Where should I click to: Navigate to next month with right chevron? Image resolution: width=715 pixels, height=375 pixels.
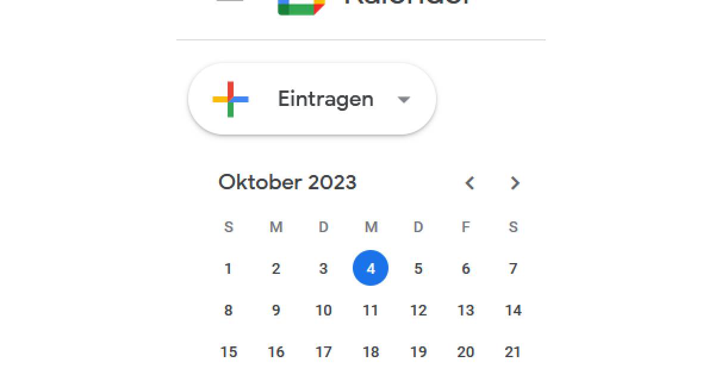pos(515,183)
